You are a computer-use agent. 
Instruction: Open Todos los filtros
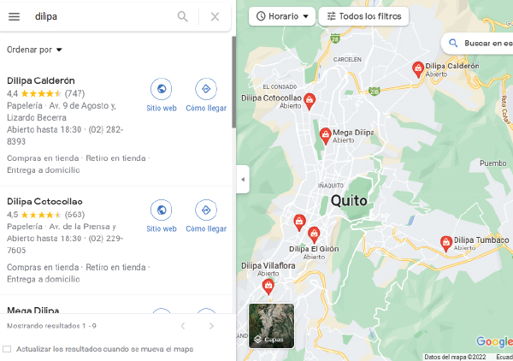click(364, 16)
